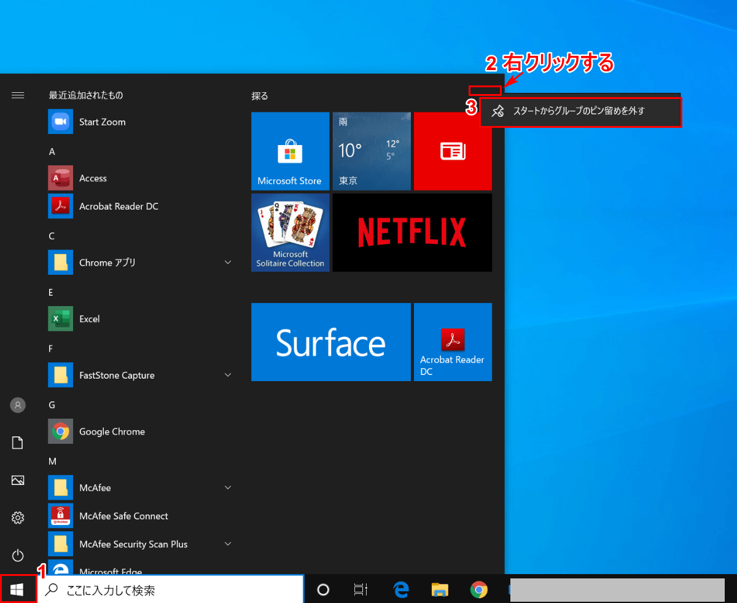Click the user account icon

18,405
